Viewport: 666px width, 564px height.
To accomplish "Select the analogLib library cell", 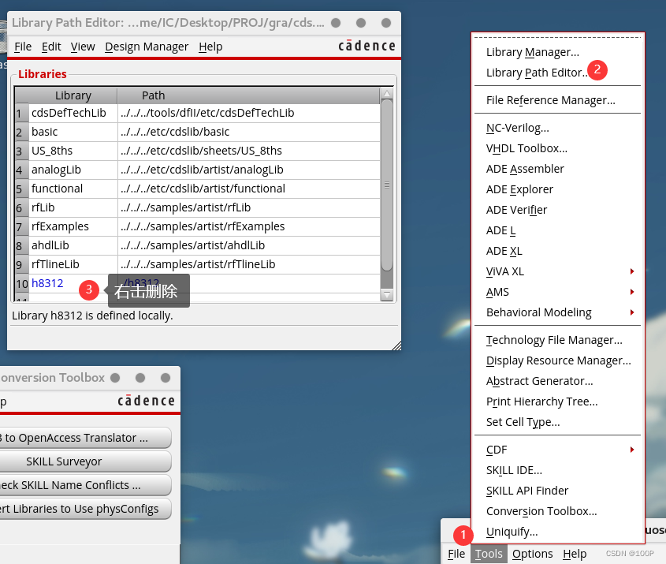I will pyautogui.click(x=73, y=170).
